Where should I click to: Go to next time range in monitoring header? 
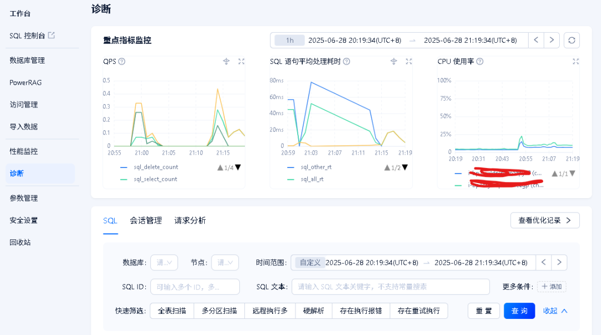tap(551, 40)
